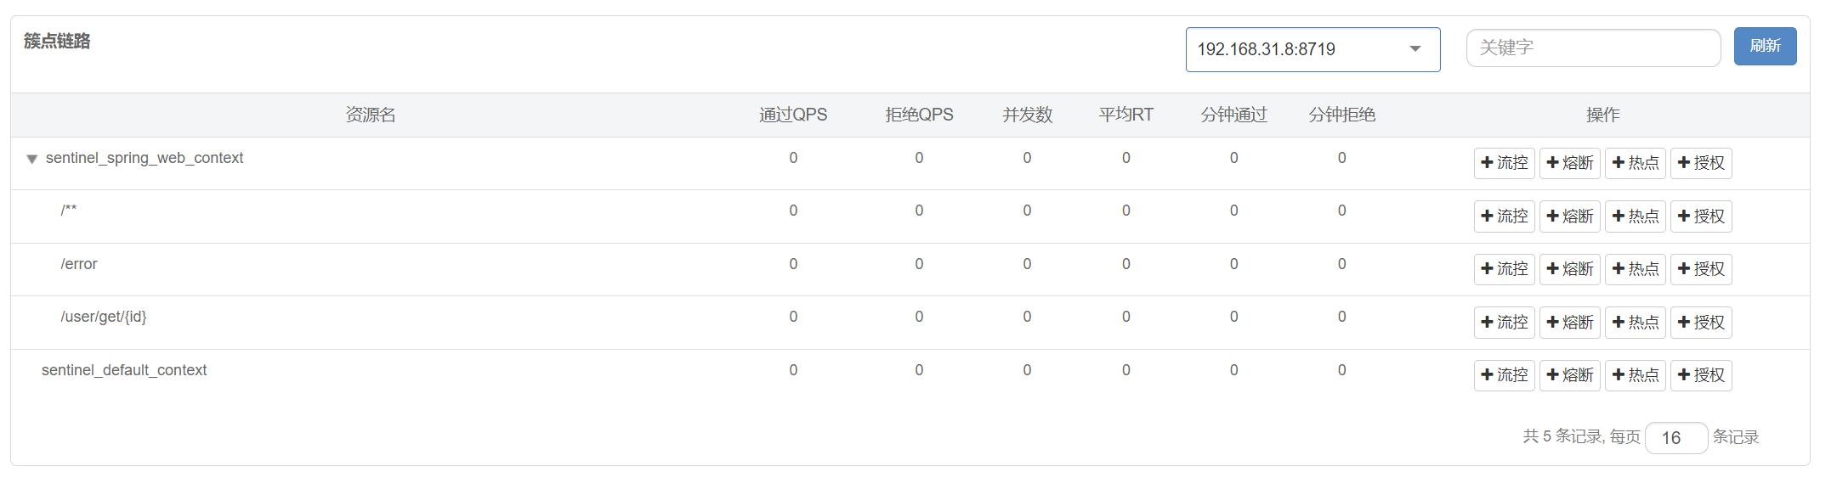Add authorization (授权) for sentinel_default_context
The image size is (1837, 489).
(1700, 375)
